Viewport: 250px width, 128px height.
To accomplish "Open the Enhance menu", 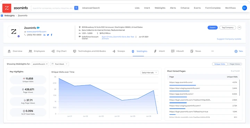I will pyautogui.click(x=185, y=8).
